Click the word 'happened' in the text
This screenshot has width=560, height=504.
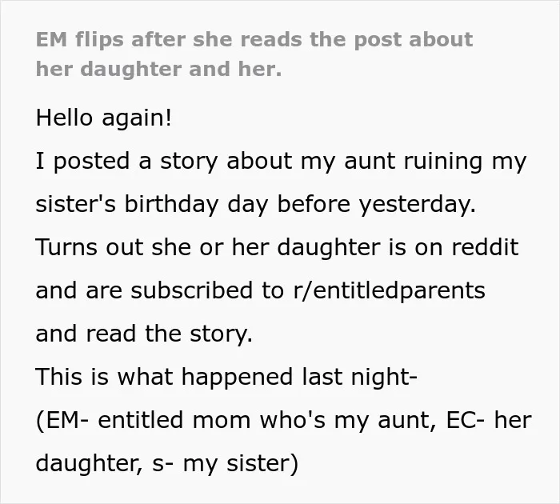(x=237, y=378)
